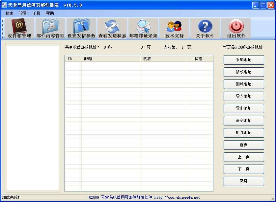The image size is (276, 202).
Task: Click the 当前第 page label
Action: point(170,47)
